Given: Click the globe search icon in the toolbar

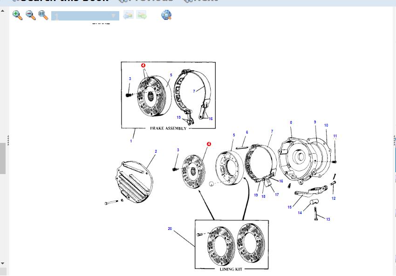Looking at the screenshot, I should (166, 15).
